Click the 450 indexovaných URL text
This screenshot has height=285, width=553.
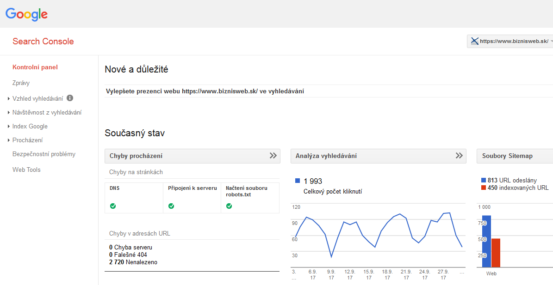click(518, 188)
